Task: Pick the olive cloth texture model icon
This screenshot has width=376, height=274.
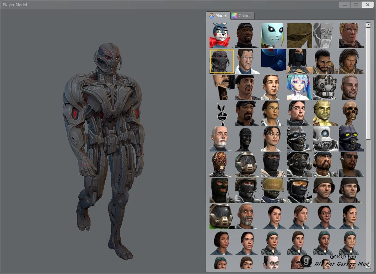Action: pyautogui.click(x=300, y=36)
